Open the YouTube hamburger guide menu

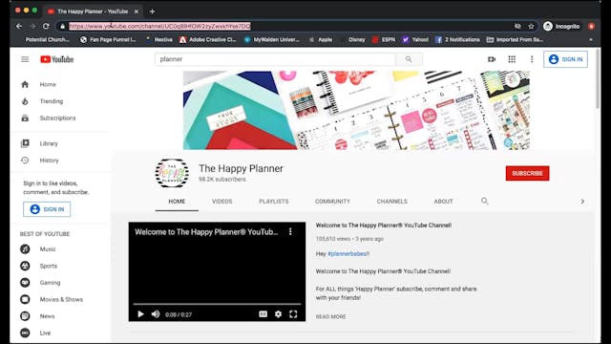click(x=25, y=59)
